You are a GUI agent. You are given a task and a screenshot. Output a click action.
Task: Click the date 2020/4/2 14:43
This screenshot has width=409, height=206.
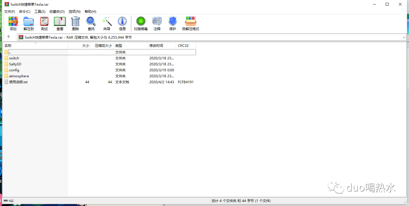coord(161,82)
